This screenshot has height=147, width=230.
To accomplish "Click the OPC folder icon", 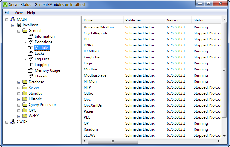I will pos(25,110).
